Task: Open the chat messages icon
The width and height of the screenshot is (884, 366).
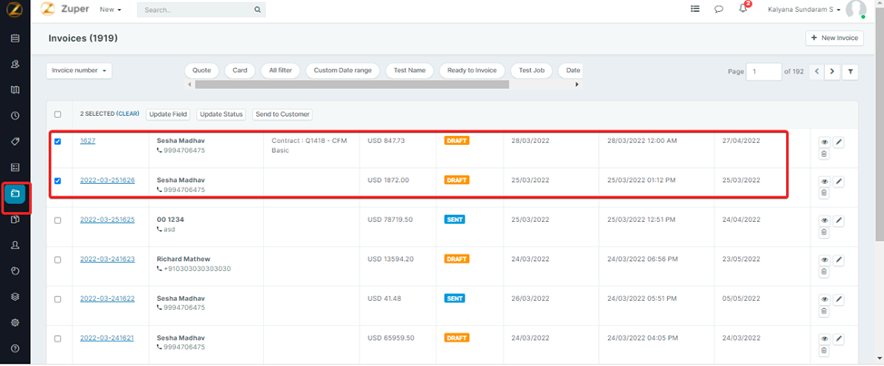Action: pos(719,10)
